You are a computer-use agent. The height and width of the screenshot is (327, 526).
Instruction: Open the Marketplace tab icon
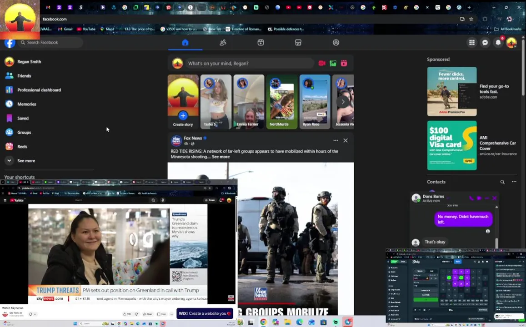click(298, 43)
